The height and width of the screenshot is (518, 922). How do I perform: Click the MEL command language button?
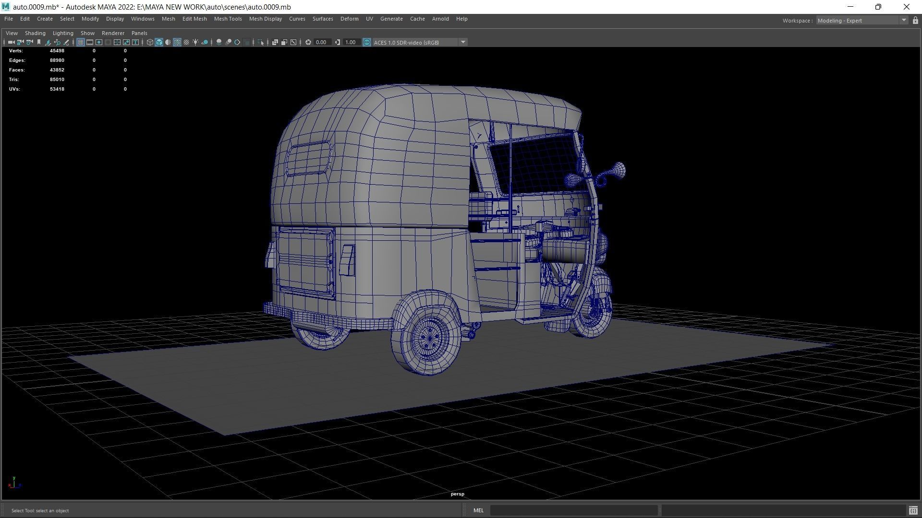(x=478, y=510)
